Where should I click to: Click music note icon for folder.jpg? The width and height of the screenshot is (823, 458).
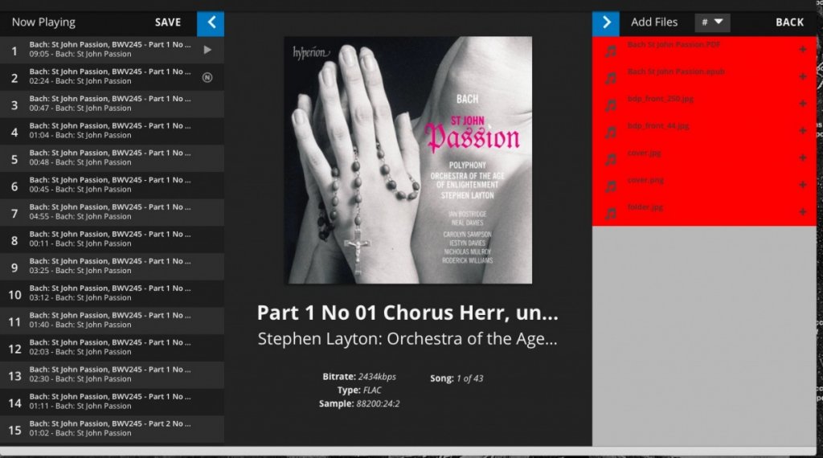(x=611, y=214)
